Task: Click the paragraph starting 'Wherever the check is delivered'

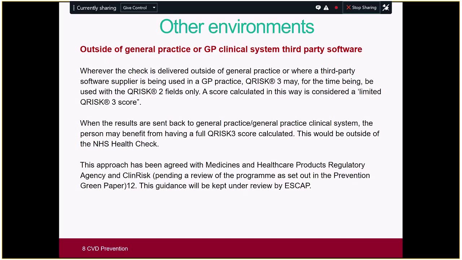Action: coord(231,86)
